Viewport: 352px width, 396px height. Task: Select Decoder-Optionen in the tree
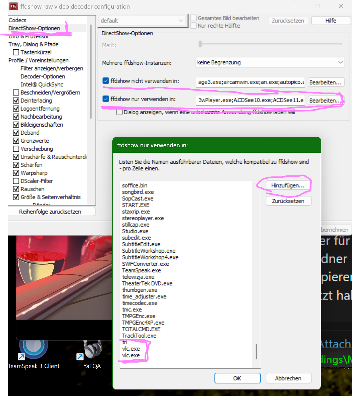point(43,76)
